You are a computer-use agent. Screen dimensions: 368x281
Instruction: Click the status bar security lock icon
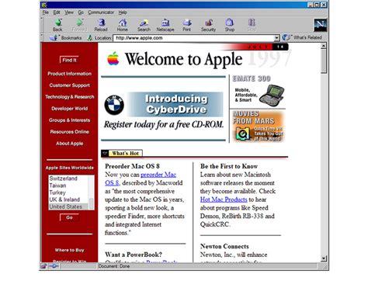(x=43, y=266)
